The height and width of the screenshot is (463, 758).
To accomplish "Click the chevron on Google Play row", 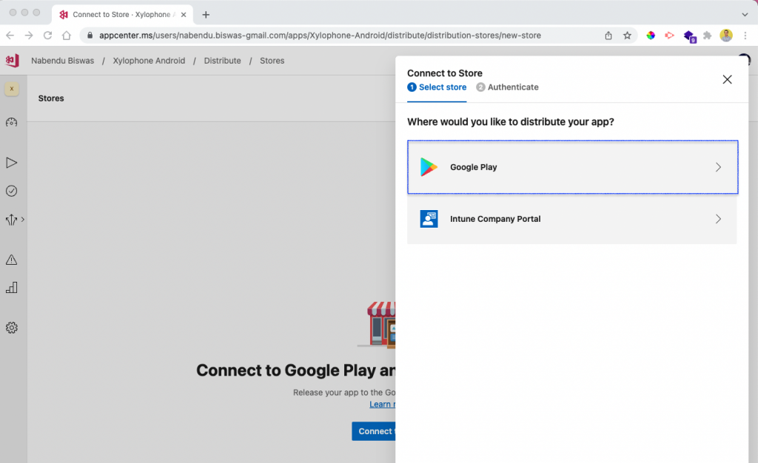I will pyautogui.click(x=718, y=167).
